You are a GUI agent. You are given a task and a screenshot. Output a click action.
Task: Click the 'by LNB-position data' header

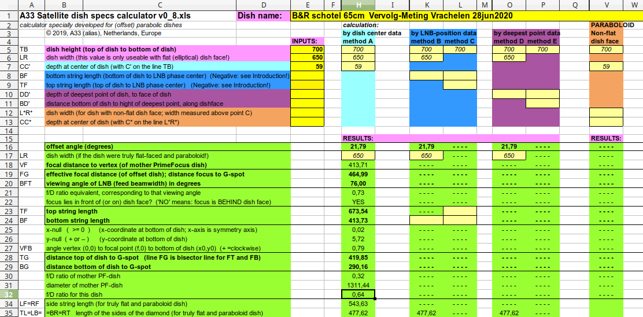point(444,33)
